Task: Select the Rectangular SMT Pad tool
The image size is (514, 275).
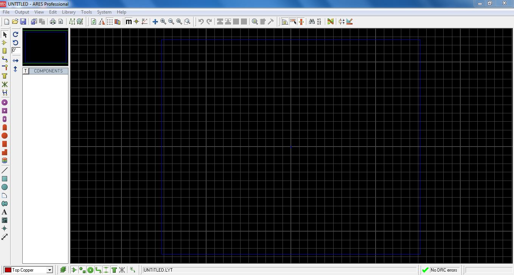Action: (5, 144)
